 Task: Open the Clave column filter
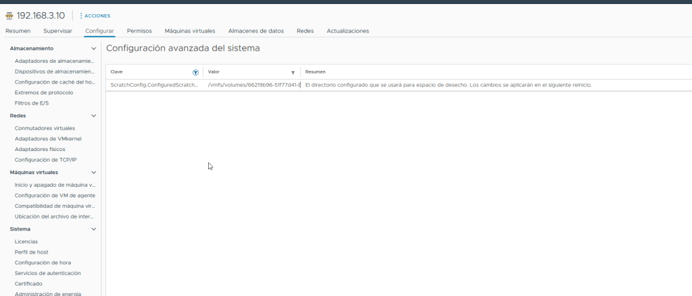coord(195,71)
